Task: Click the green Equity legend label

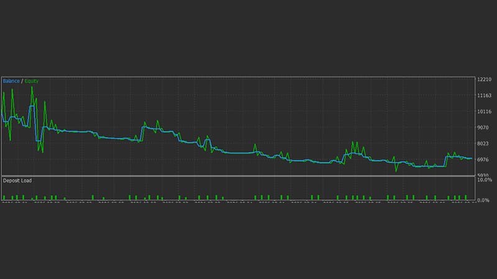Action: (32, 81)
